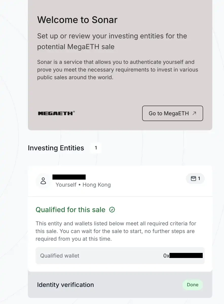
Task: Click the green verified checkmark next to Qualified
Action: 112,210
